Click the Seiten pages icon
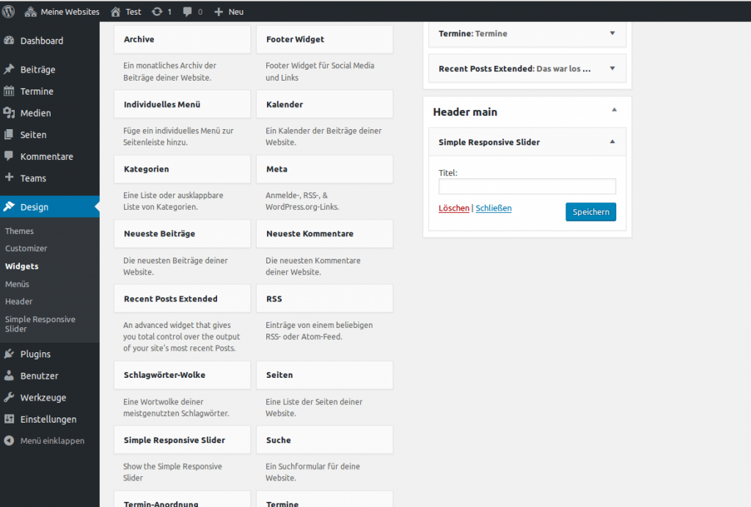The image size is (751, 507). click(9, 135)
